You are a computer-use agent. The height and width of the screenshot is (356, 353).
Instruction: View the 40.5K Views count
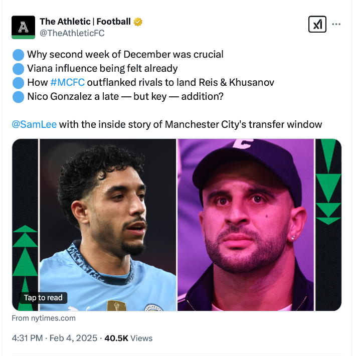[128, 338]
